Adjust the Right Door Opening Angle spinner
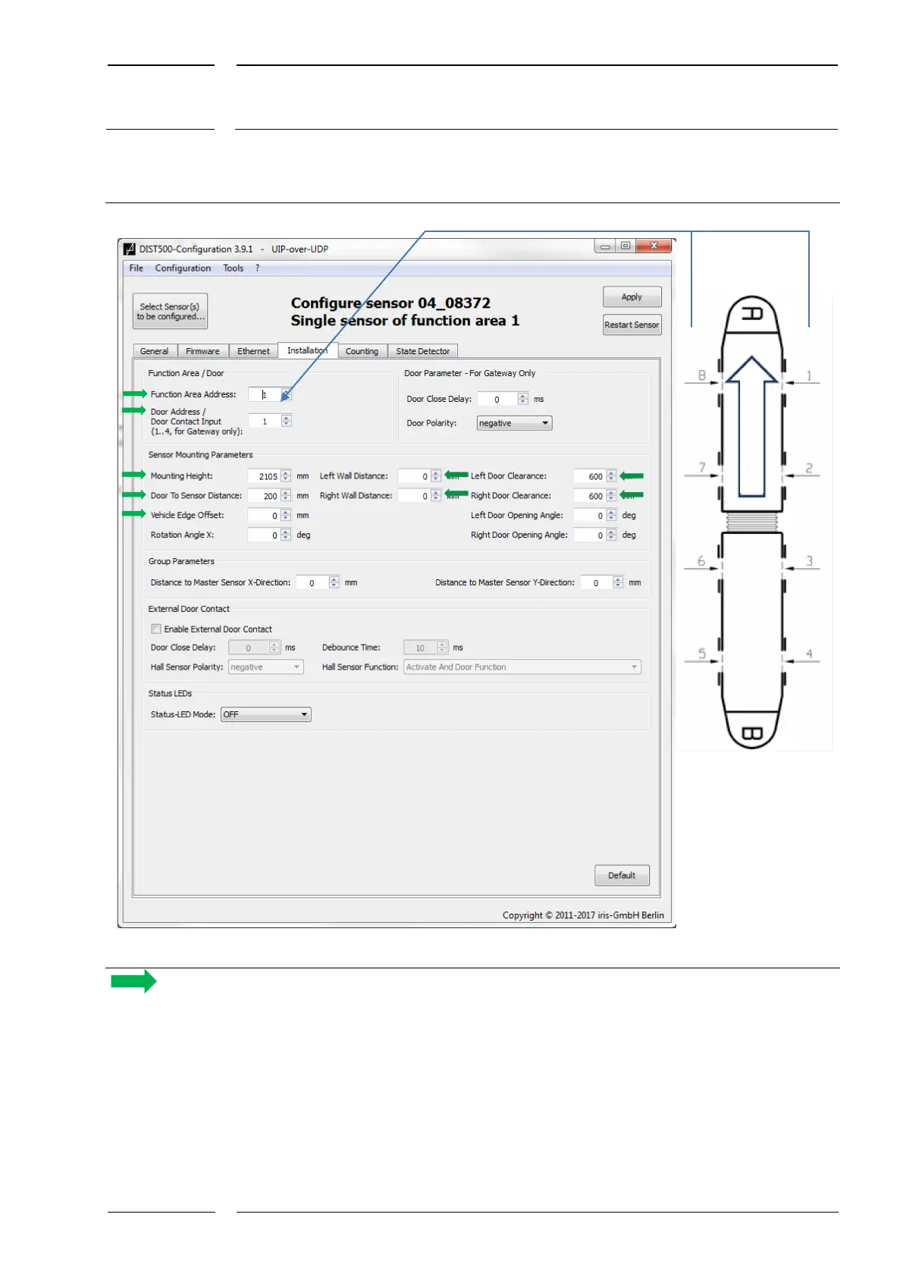This screenshot has width=903, height=1277. (x=611, y=535)
